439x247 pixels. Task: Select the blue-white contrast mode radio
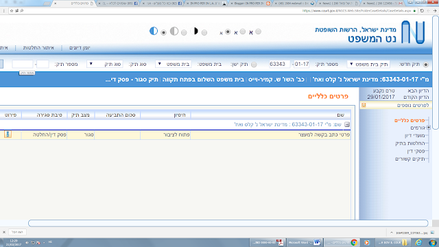coord(163,32)
